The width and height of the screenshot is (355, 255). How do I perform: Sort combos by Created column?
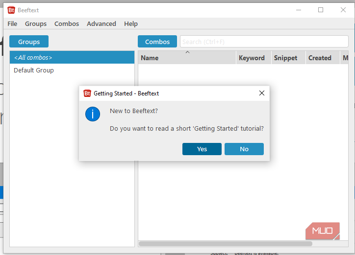point(323,58)
